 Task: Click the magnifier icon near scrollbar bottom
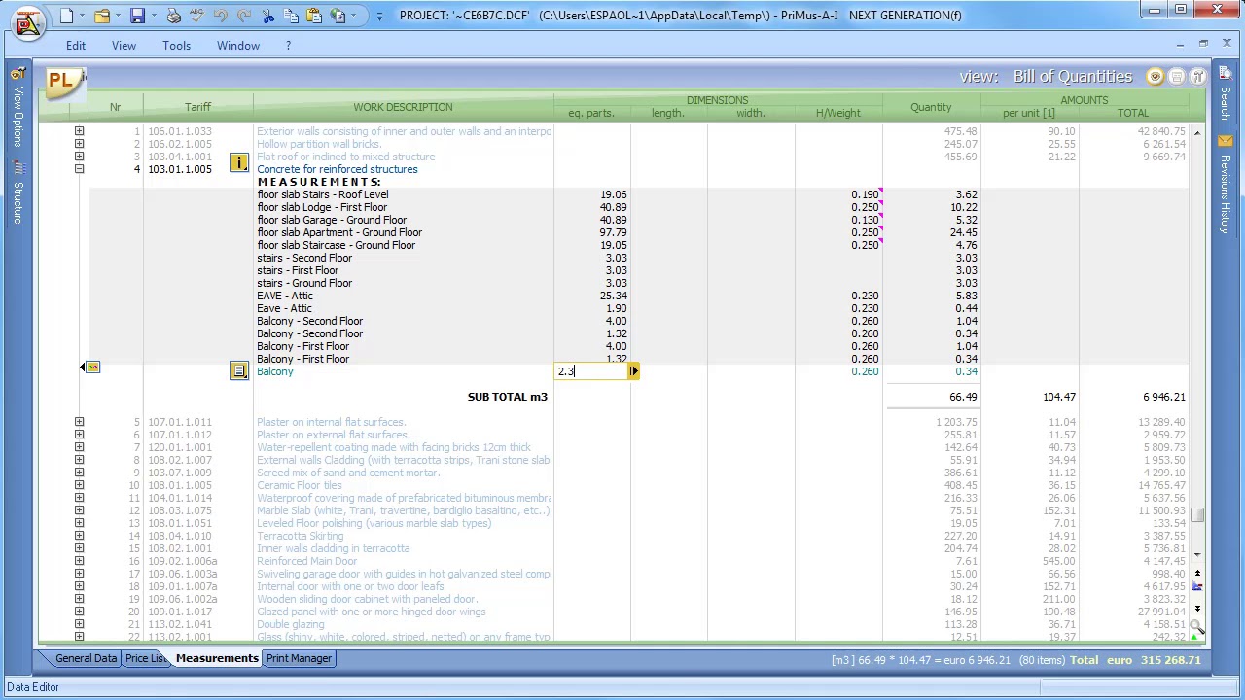(1196, 625)
